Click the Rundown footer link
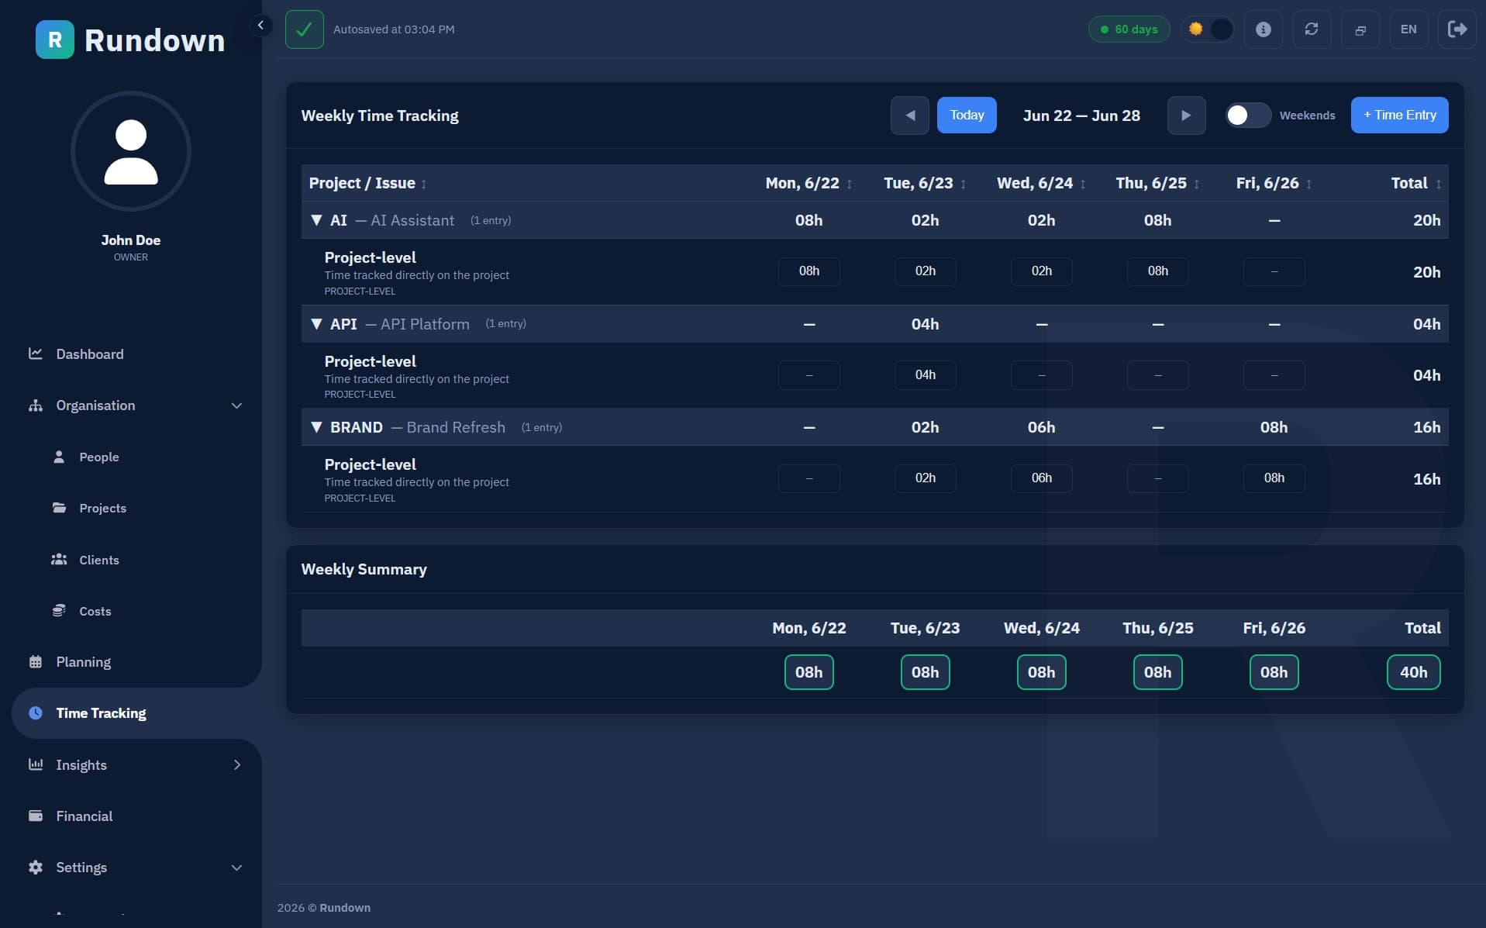This screenshot has height=928, width=1486. coord(345,907)
